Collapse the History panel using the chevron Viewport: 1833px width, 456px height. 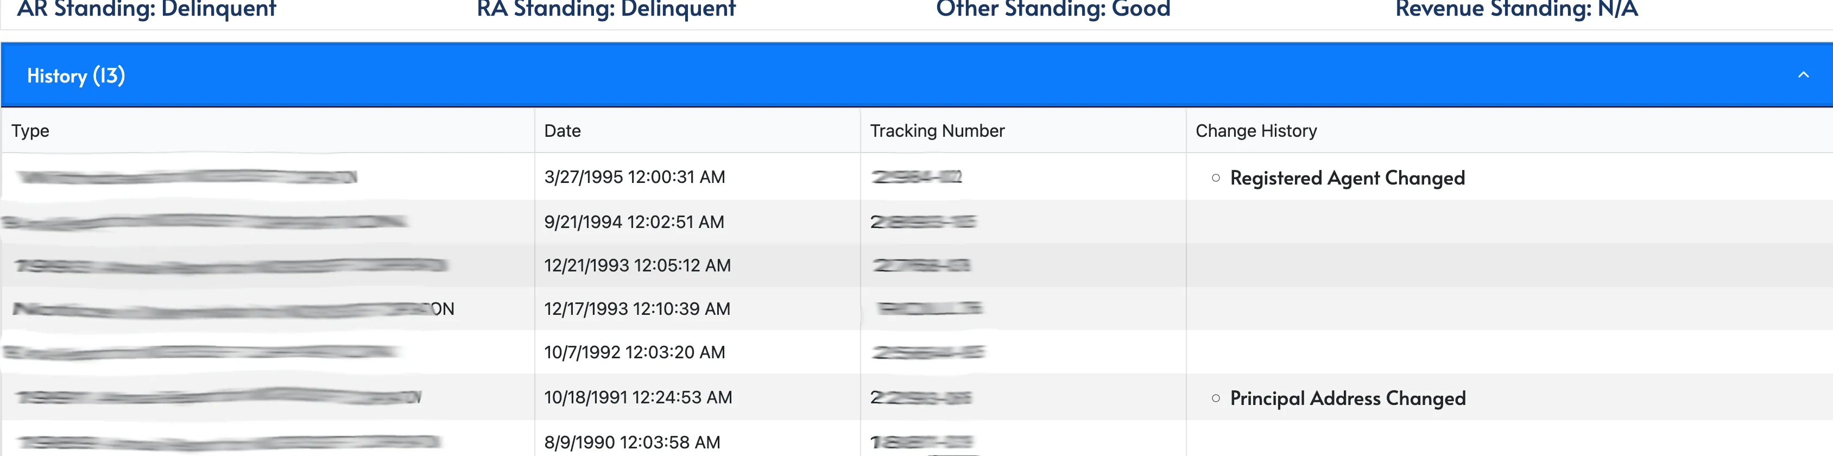1803,75
